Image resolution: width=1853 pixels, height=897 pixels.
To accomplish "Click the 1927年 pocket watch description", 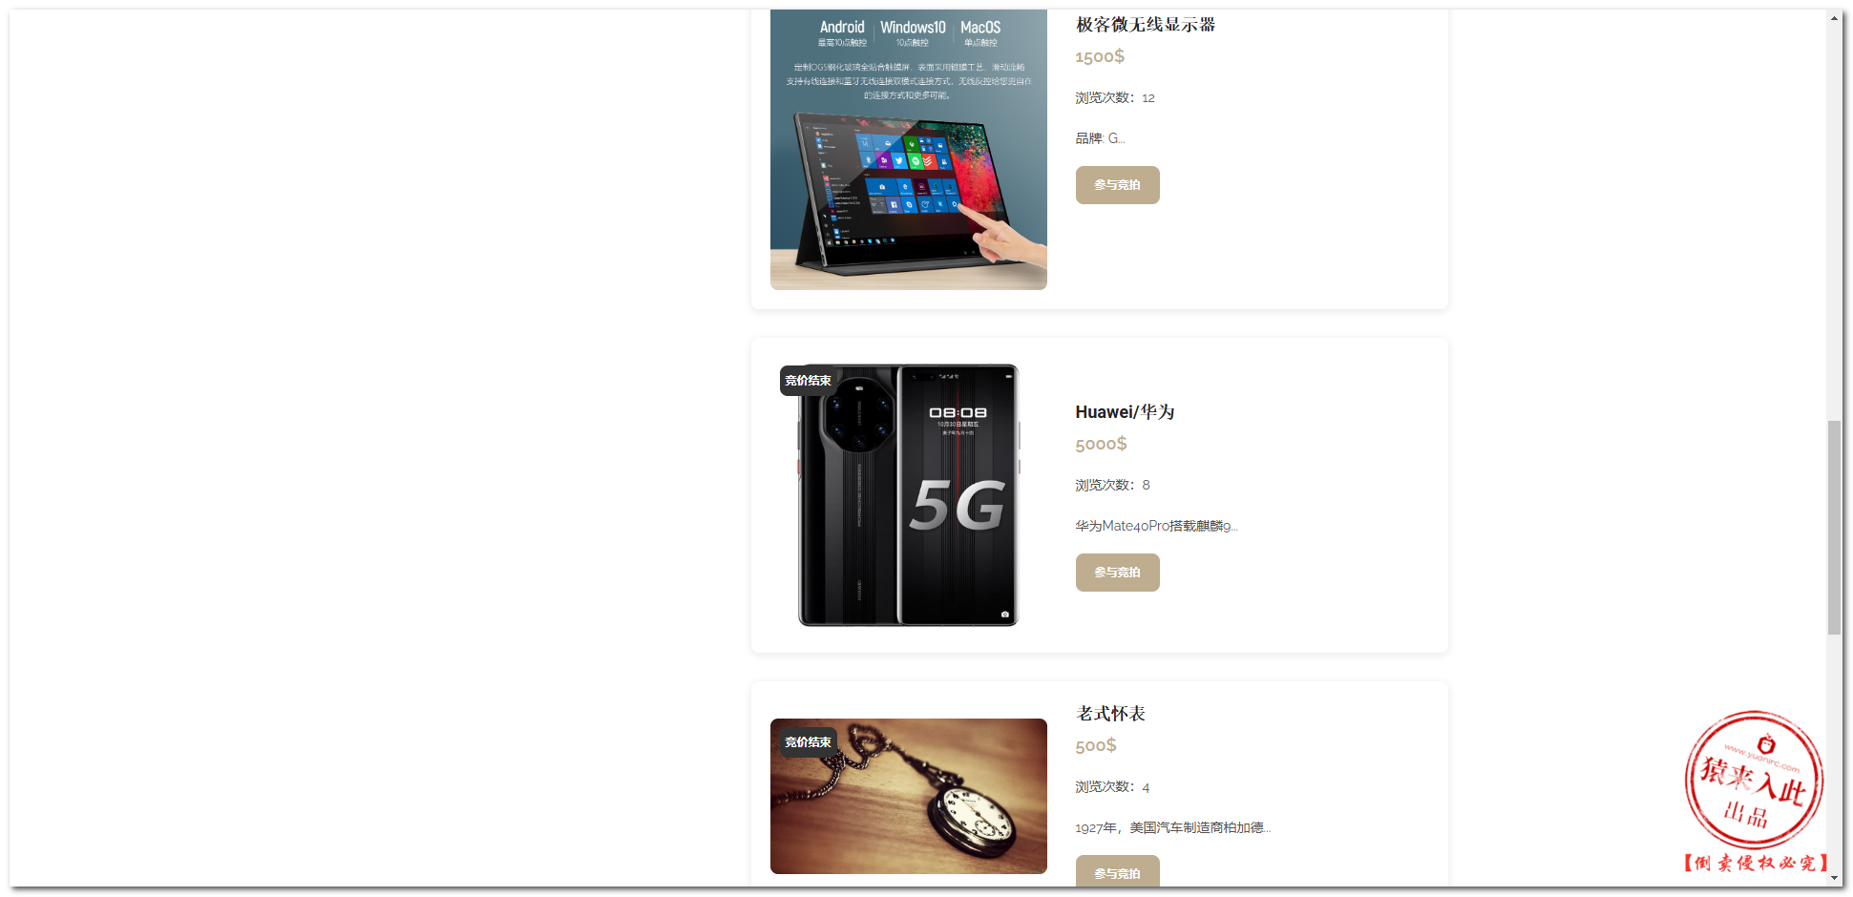I will pyautogui.click(x=1173, y=827).
